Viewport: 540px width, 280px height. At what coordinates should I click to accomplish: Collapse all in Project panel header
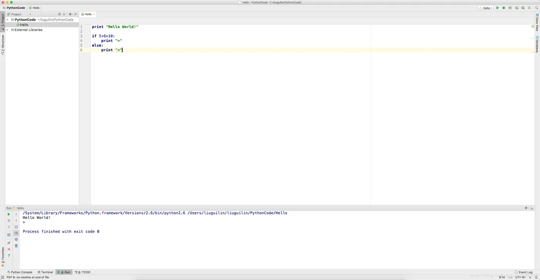[x=64, y=14]
